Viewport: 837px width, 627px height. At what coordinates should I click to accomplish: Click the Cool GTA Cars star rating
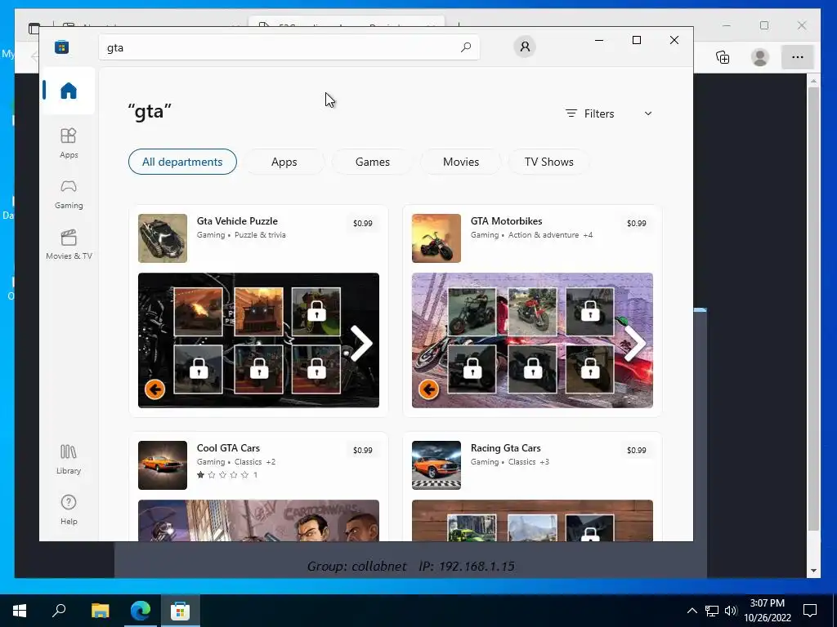click(227, 474)
